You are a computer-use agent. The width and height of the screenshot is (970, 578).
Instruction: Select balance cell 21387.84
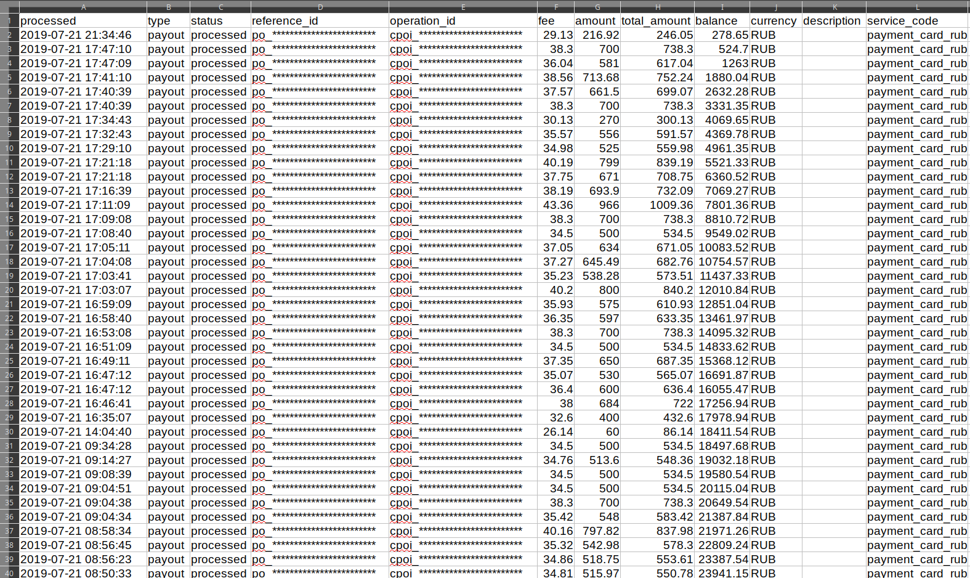[x=722, y=517]
